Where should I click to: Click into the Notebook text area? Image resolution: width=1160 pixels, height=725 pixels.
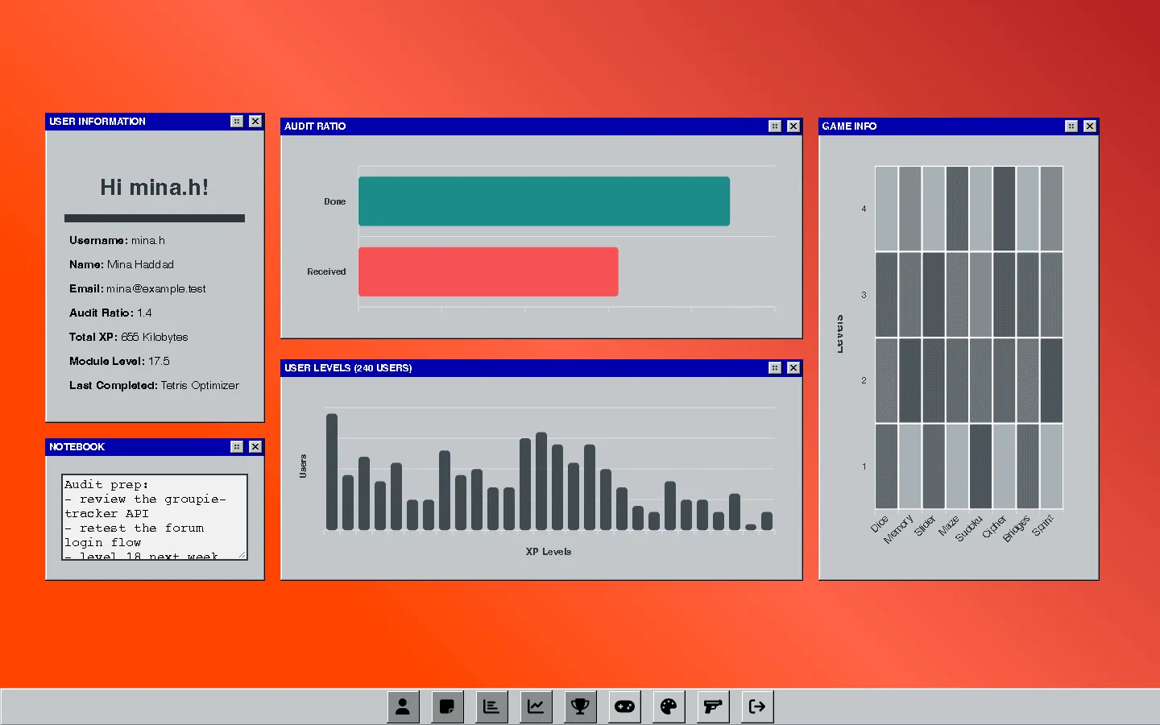tap(155, 516)
